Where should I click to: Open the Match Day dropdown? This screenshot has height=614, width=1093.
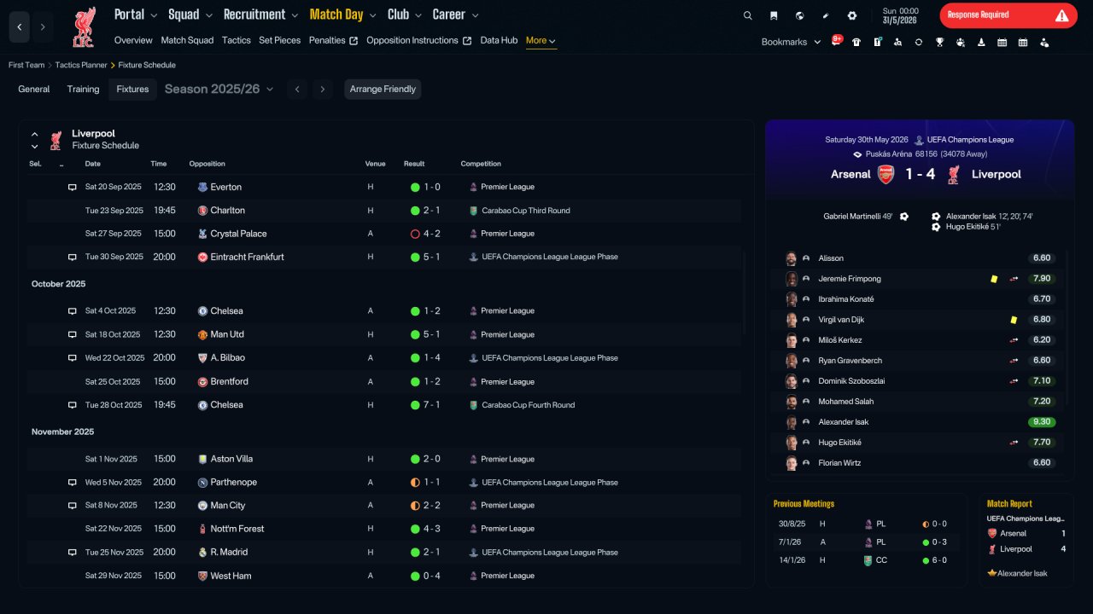click(343, 14)
